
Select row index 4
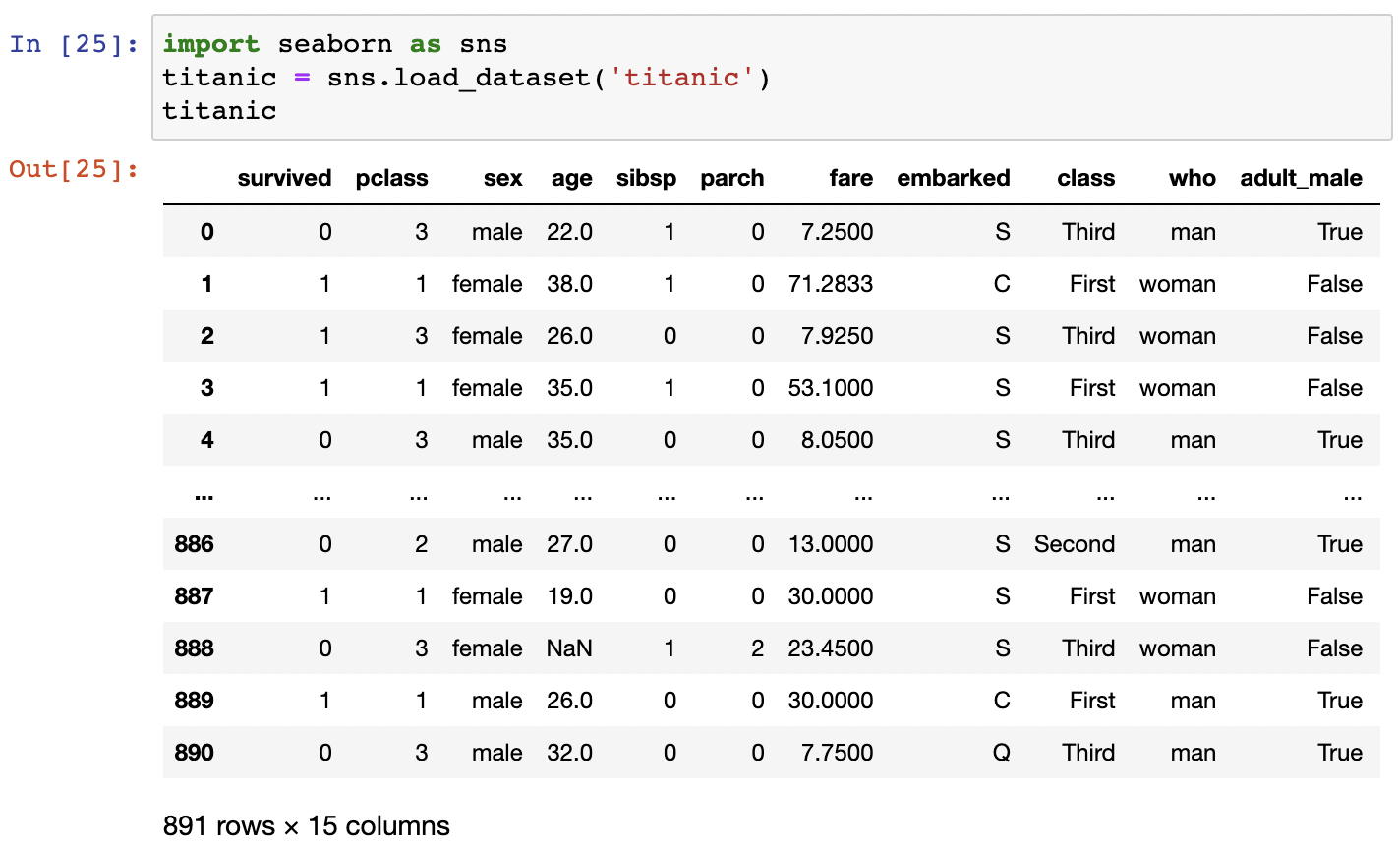pos(206,440)
